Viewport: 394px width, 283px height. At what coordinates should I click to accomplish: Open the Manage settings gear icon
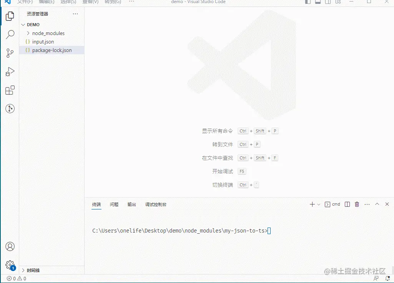pyautogui.click(x=10, y=265)
